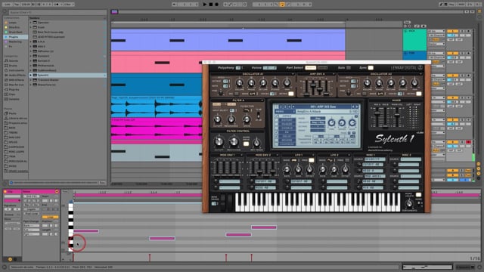Toggle Solo switch in Sylenth1 header
Screen dimensions: 484x272
[x=349, y=67]
